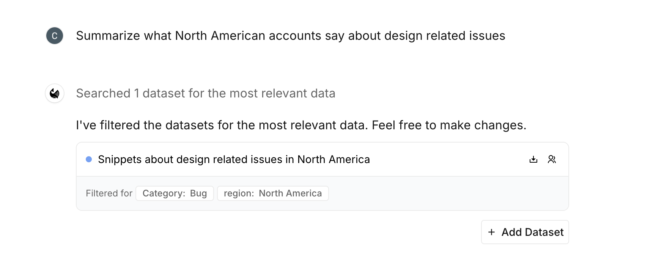
Task: Download the design issues snippets dataset
Action: pyautogui.click(x=533, y=160)
